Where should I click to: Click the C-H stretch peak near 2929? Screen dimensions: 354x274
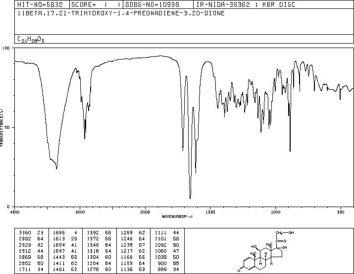click(85, 138)
